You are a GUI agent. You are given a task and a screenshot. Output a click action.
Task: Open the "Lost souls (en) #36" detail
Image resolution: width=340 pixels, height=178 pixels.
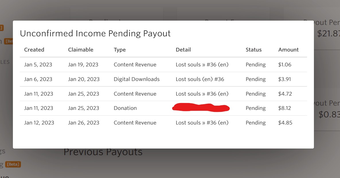[200, 79]
